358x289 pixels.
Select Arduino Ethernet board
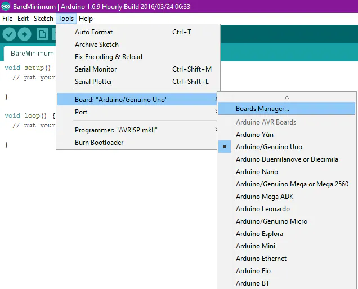(287, 259)
